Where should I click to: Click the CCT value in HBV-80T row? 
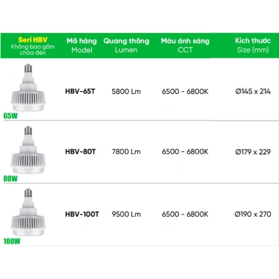185,152
